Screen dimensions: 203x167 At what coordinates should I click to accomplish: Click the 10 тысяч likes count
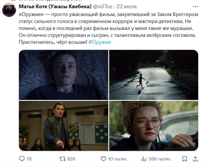click(117, 159)
